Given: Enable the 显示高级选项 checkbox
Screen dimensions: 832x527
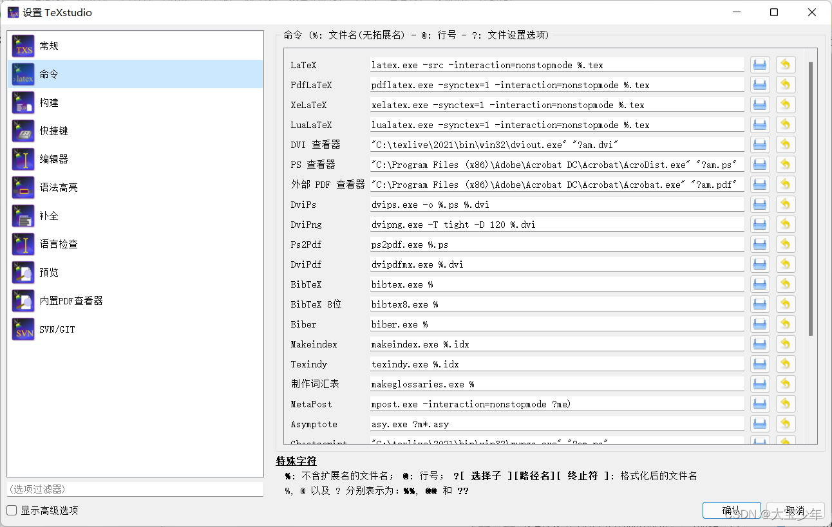Looking at the screenshot, I should tap(11, 510).
